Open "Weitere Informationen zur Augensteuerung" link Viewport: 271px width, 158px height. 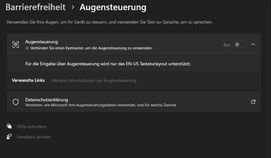click(94, 81)
